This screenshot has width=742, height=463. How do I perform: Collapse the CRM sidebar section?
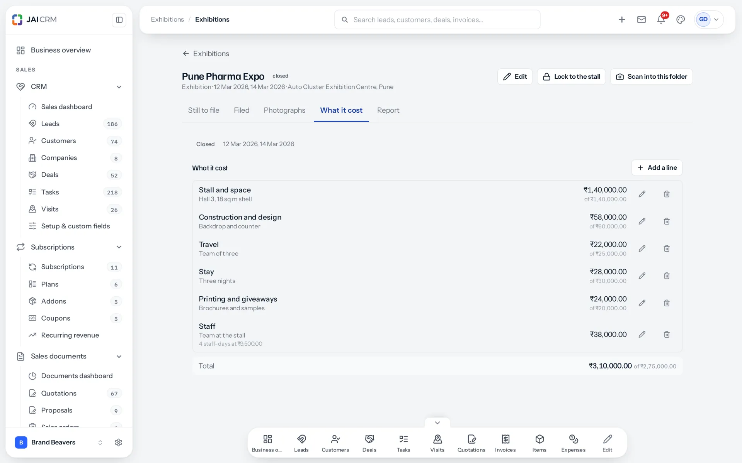(x=119, y=87)
